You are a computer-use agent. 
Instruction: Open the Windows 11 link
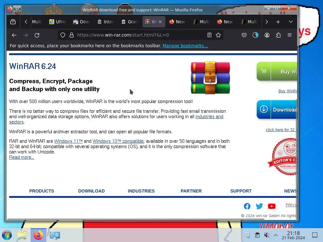coord(68,141)
